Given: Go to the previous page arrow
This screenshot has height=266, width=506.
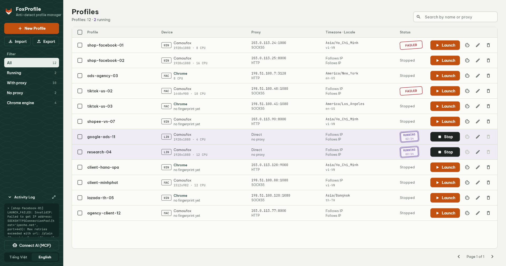Looking at the screenshot, I should point(459,257).
